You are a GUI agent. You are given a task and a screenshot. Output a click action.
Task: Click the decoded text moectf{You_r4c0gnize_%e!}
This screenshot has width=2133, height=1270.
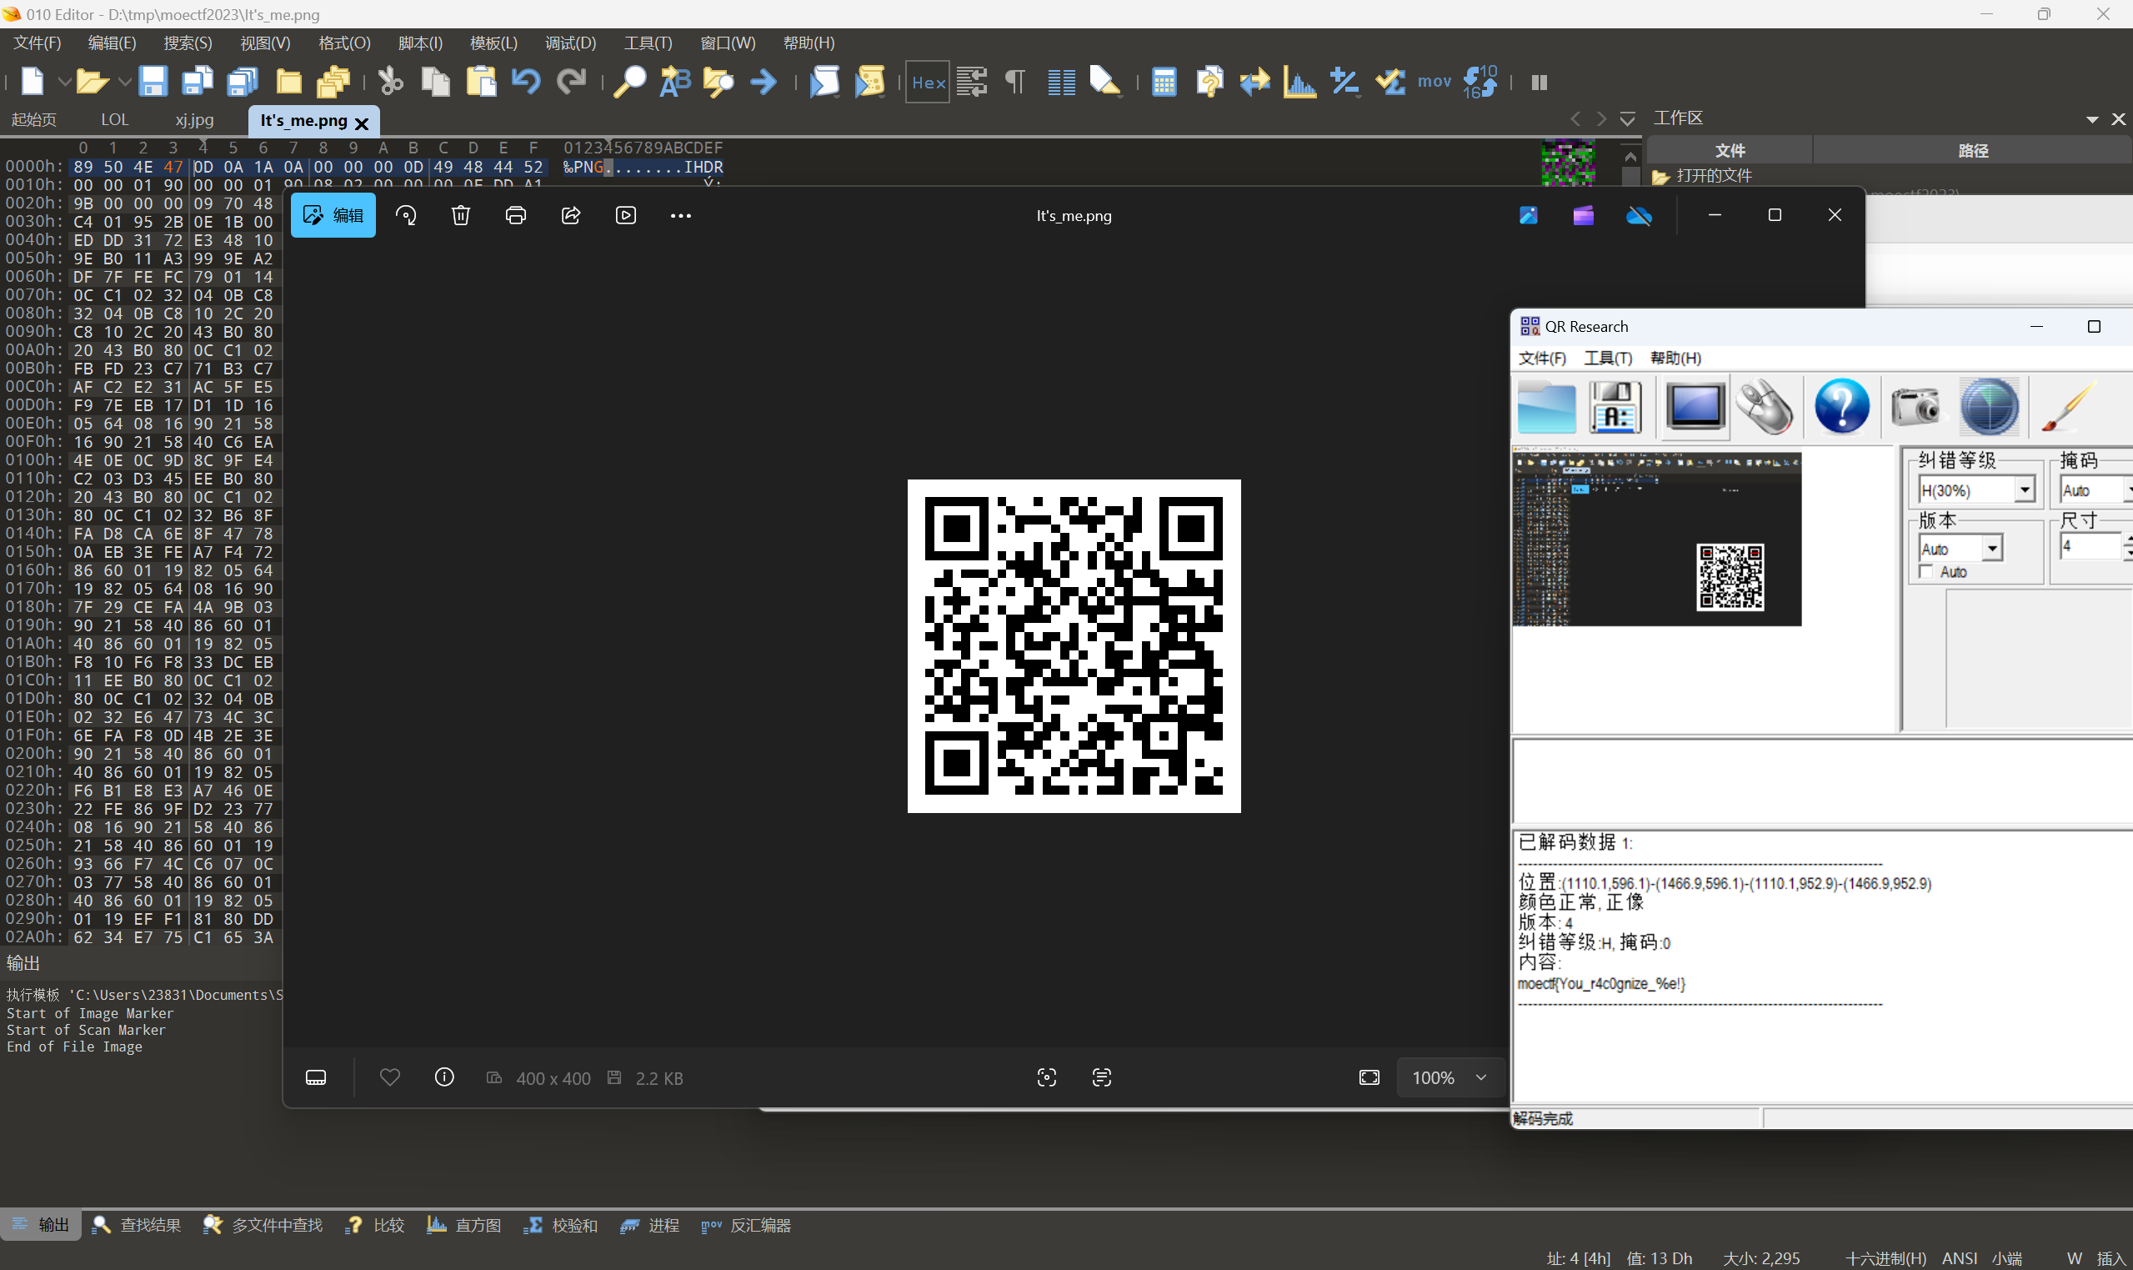coord(1601,983)
